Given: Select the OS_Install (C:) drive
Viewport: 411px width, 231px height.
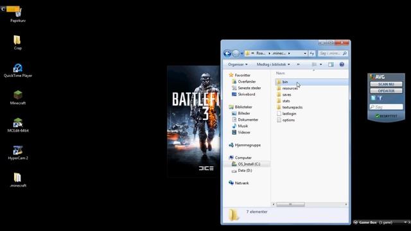Looking at the screenshot, I should coord(247,164).
